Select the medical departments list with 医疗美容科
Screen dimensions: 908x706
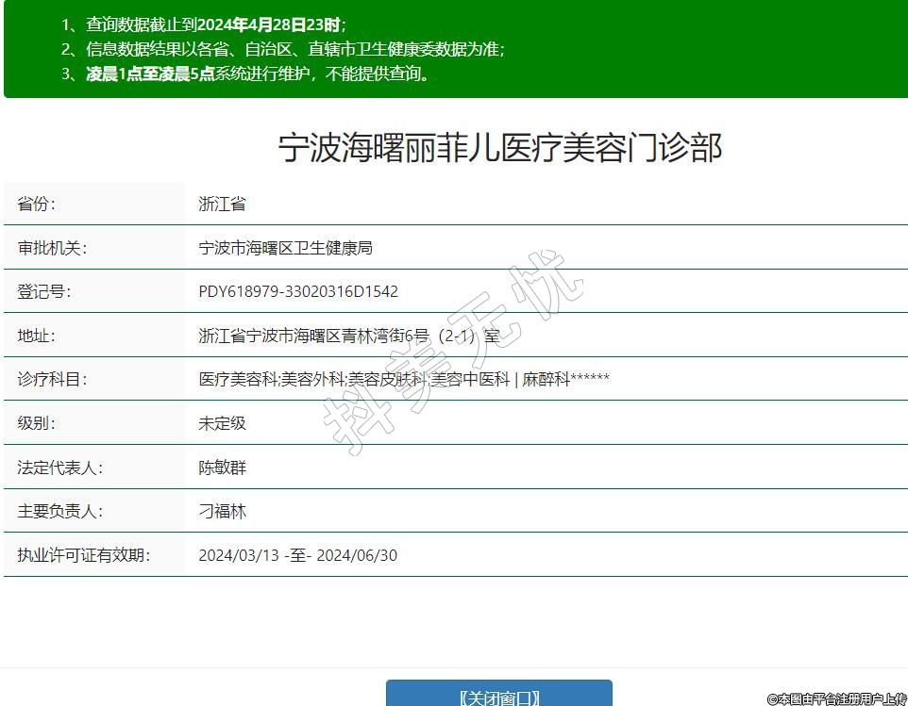(x=403, y=379)
